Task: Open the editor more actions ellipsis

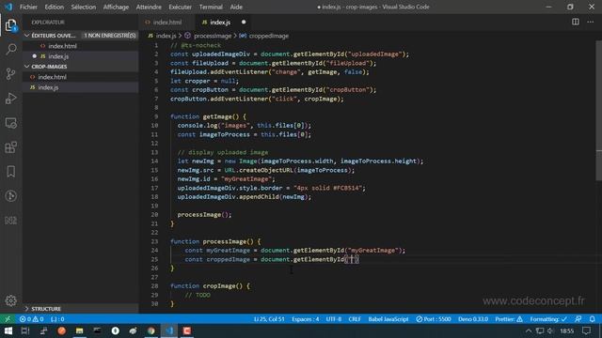Action: click(591, 22)
